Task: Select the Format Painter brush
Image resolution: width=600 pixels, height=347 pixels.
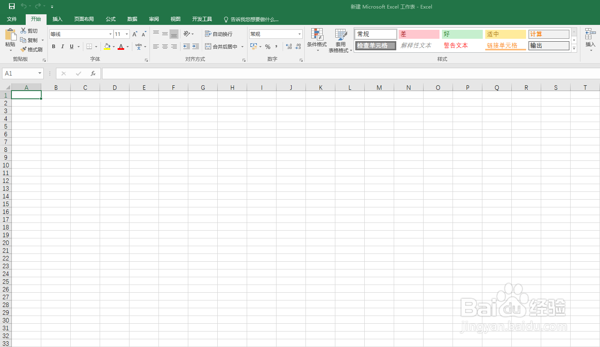Action: [23, 49]
